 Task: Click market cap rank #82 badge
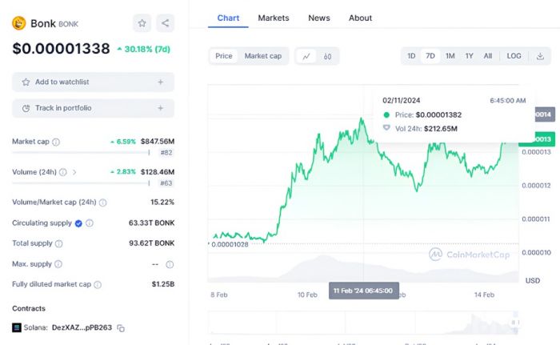coord(166,153)
